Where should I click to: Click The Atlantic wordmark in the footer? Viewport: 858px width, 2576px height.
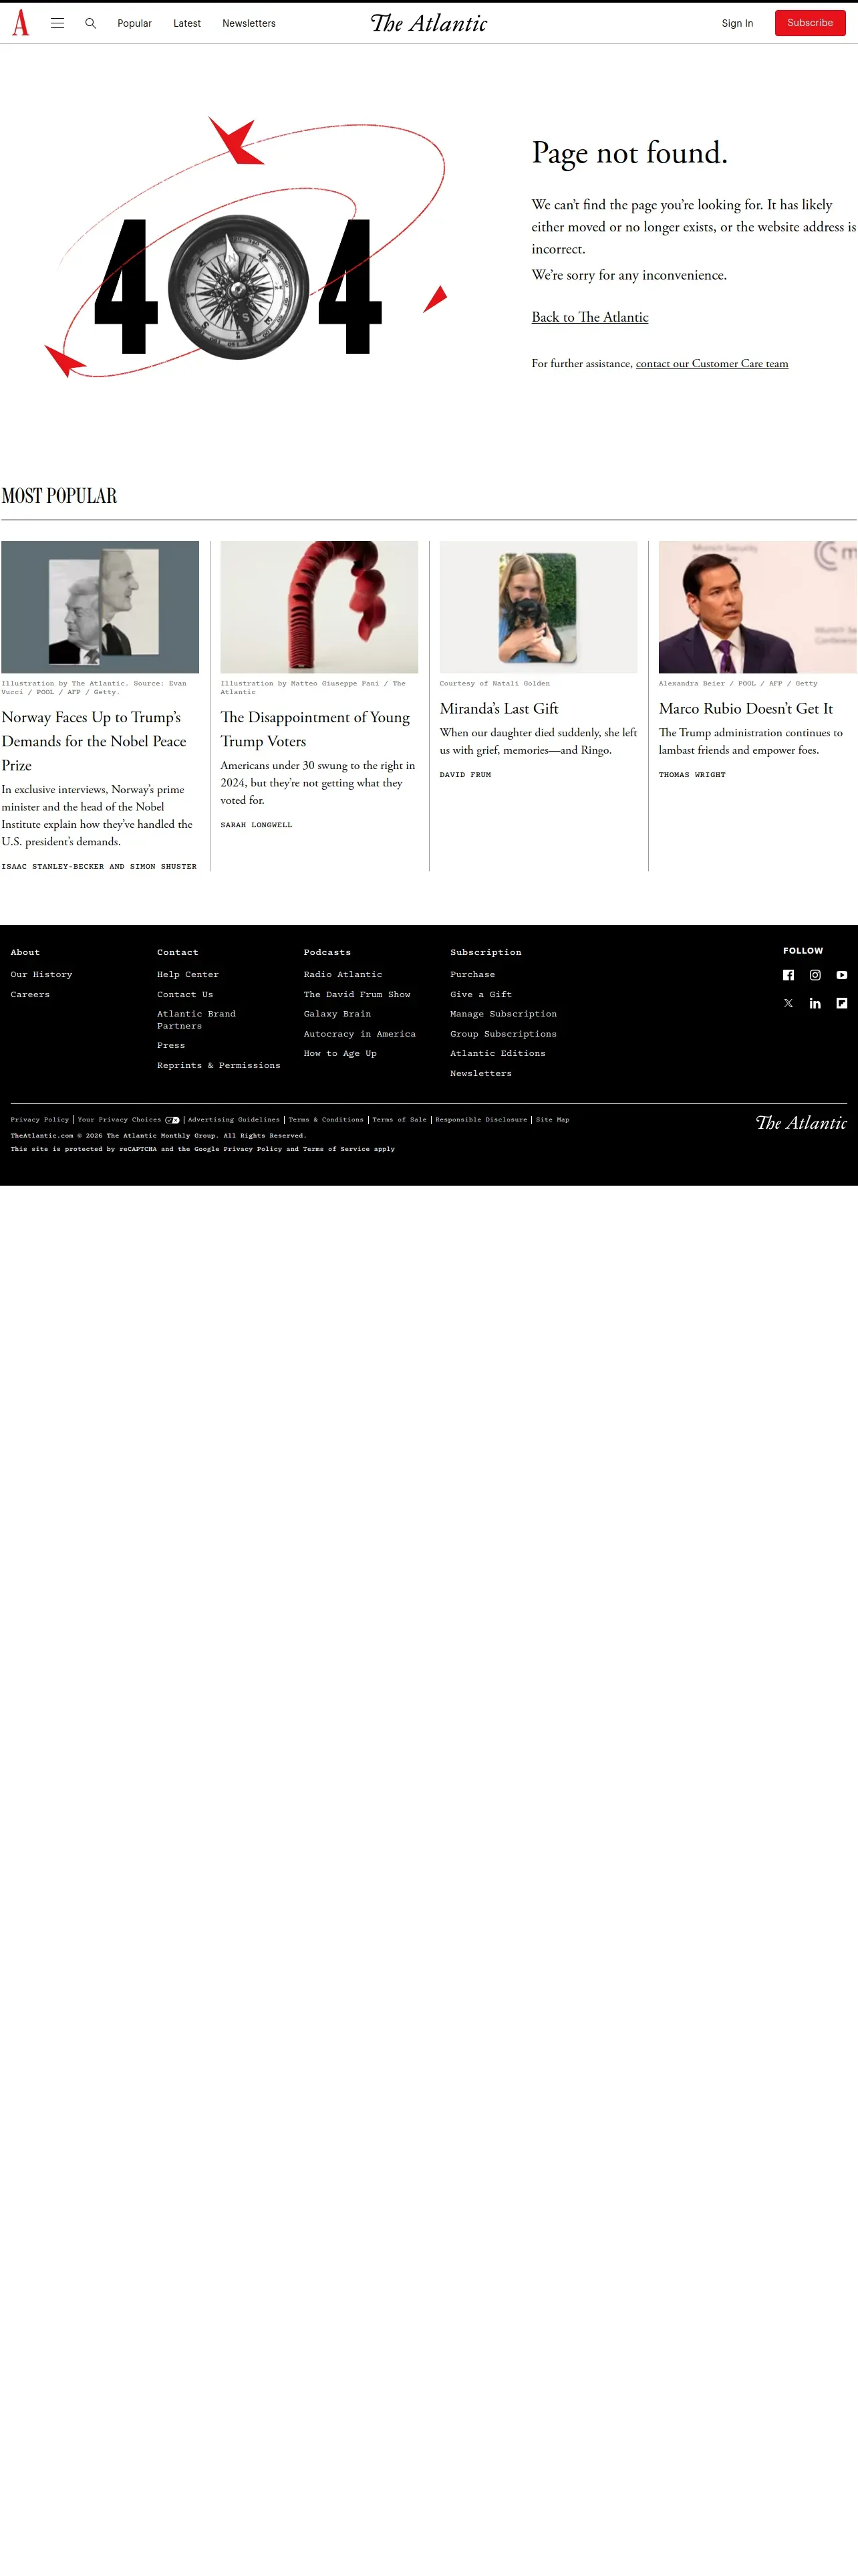801,1123
